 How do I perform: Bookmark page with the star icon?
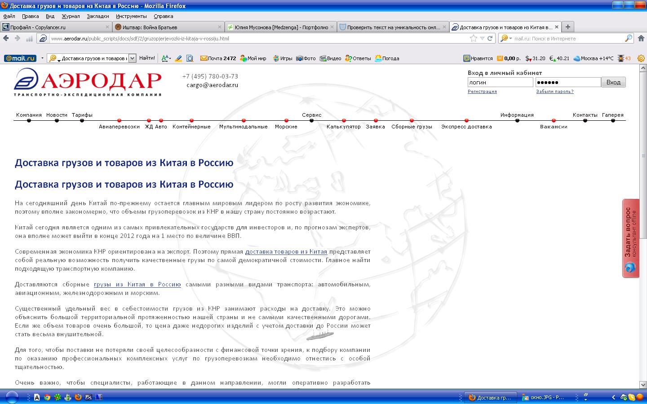point(474,38)
